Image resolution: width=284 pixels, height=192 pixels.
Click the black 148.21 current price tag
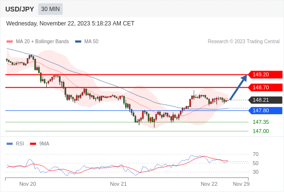coord(265,100)
